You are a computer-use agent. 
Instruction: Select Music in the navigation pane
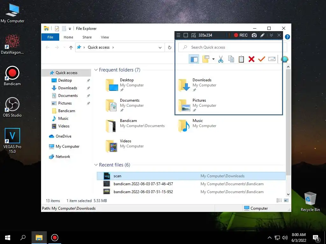(x=63, y=119)
